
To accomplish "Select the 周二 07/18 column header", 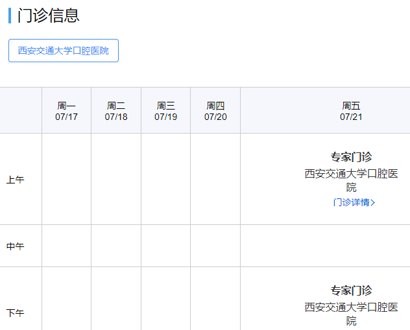I will [116, 111].
